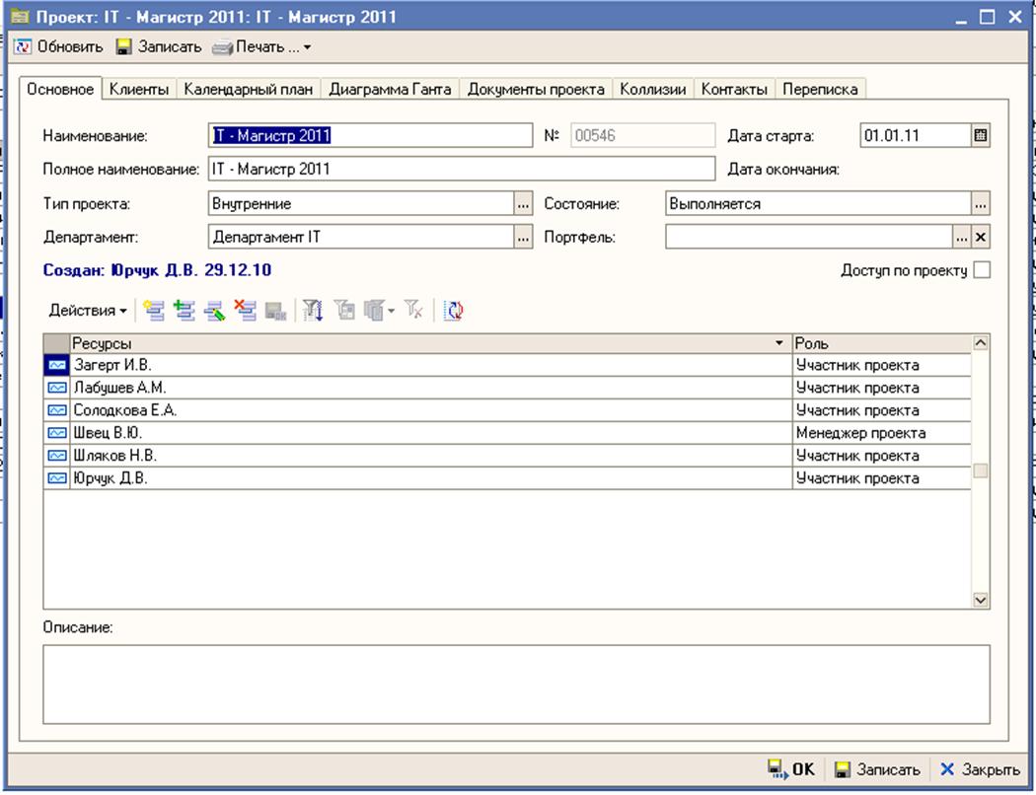Image resolution: width=1036 pixels, height=795 pixels.
Task: Select the Загерт И.В. resource row
Action: 507,365
